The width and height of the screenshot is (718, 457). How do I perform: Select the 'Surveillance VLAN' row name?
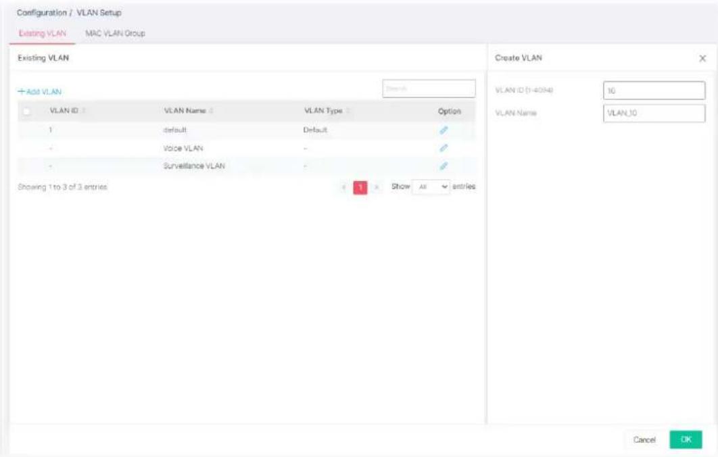(x=194, y=166)
